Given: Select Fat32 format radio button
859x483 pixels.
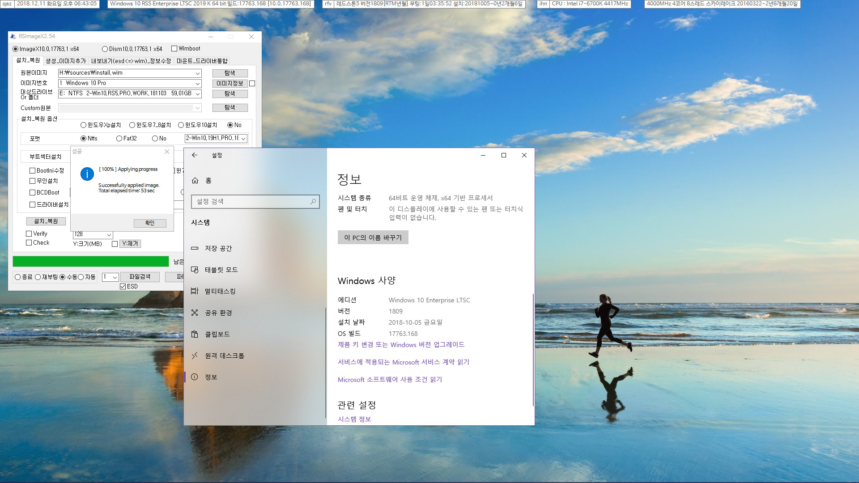Looking at the screenshot, I should pos(119,139).
